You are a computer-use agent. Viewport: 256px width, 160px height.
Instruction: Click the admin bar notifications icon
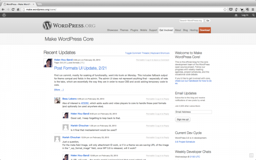(x=236, y=15)
